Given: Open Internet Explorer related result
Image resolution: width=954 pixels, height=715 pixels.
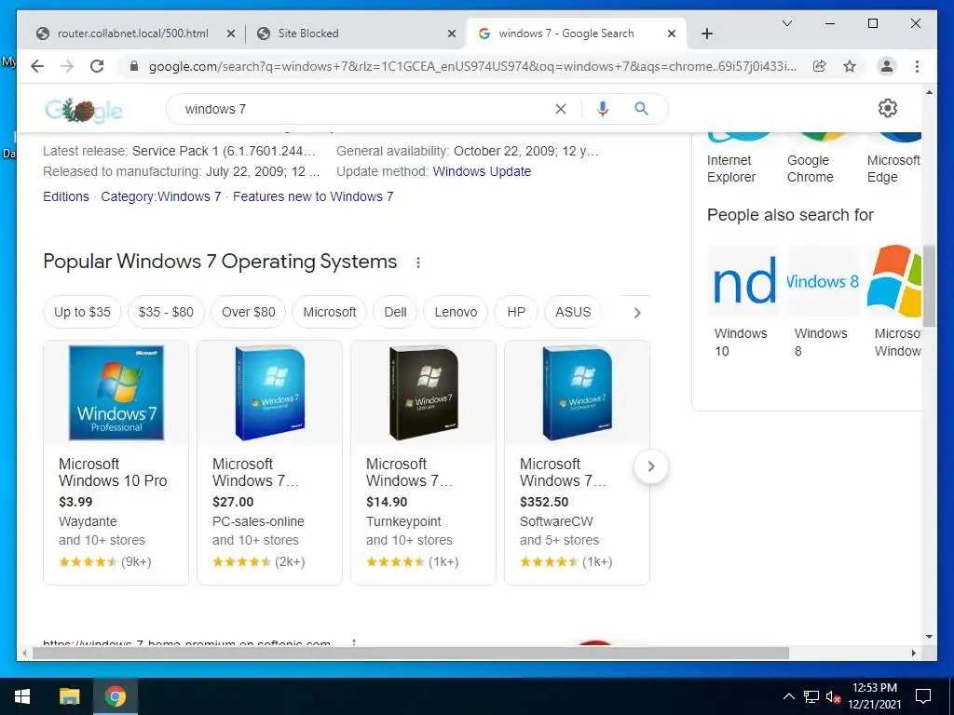Looking at the screenshot, I should [x=739, y=159].
